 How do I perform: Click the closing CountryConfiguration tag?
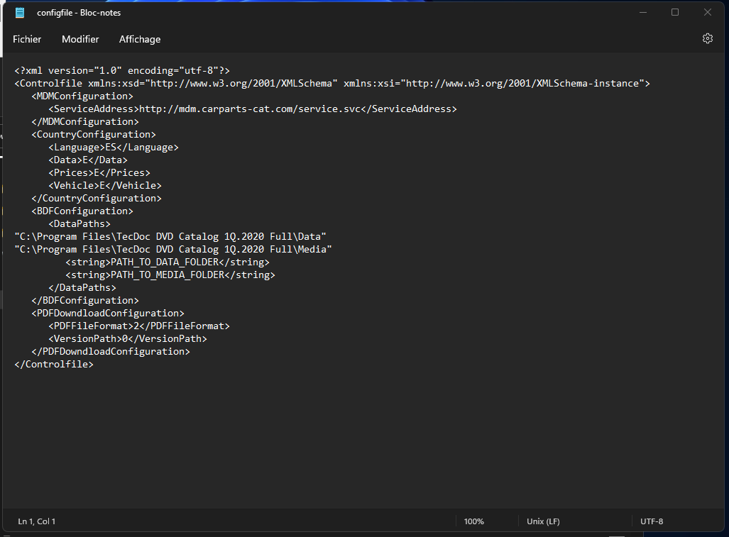point(97,199)
